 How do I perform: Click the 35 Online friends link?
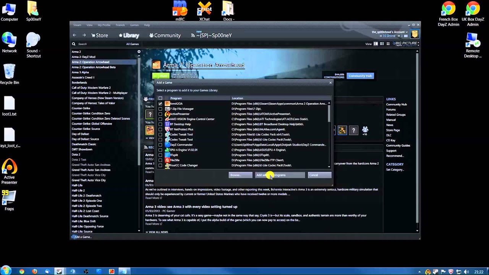click(x=389, y=36)
